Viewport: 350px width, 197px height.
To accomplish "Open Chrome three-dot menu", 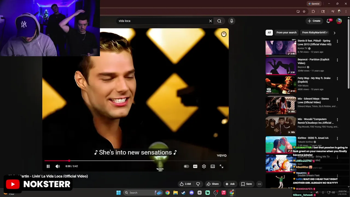I will coord(346,11).
